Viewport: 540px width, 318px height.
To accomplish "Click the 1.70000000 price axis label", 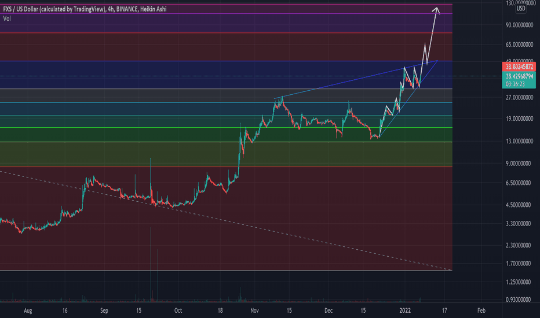I will (519, 264).
